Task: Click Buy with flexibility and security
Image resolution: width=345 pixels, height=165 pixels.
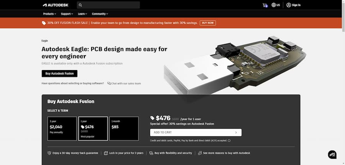Action: tap(173, 153)
